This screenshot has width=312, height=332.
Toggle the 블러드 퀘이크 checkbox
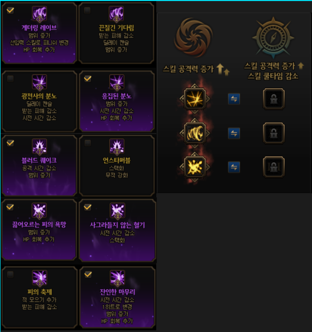point(10,143)
